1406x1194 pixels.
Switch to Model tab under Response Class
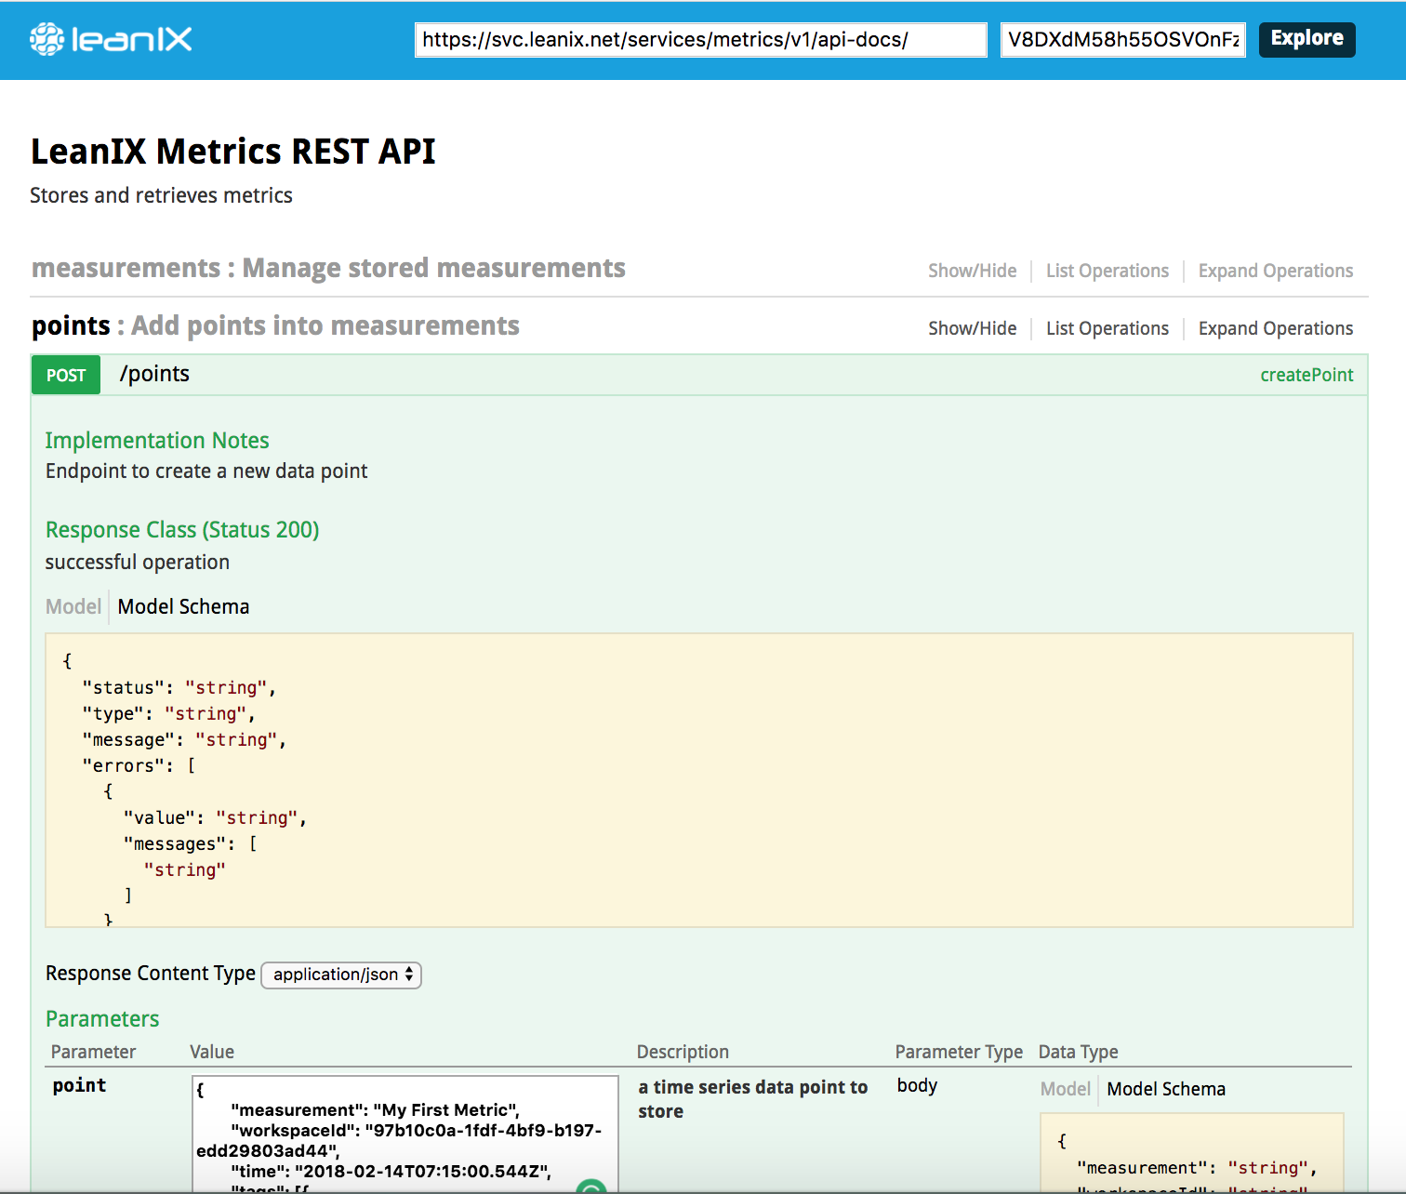click(73, 606)
